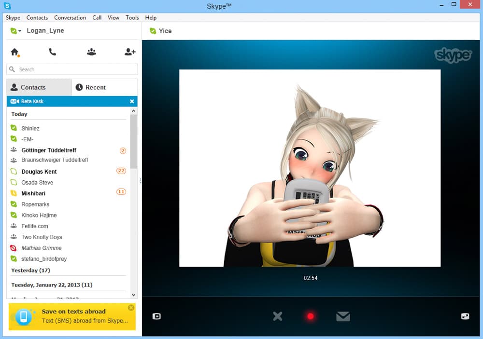Image resolution: width=483 pixels, height=339 pixels.
Task: Expand the Yesterday (17) conversation group
Action: pyautogui.click(x=30, y=271)
